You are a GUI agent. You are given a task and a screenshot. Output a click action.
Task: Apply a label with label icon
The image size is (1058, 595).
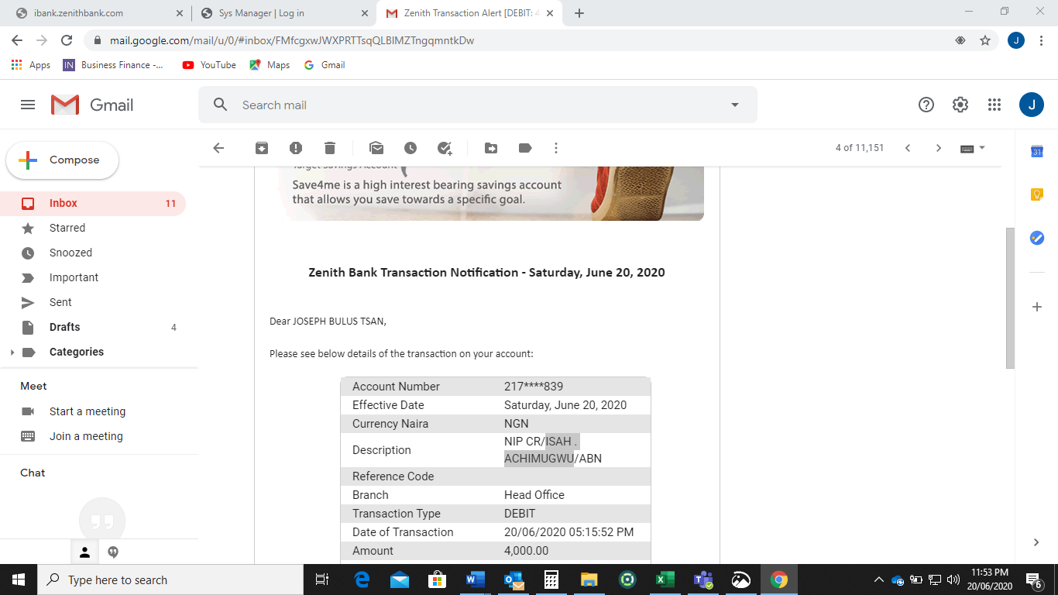(525, 148)
